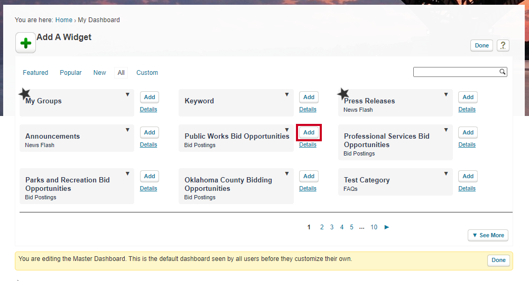Expand the Press Releases widget dropdown arrow

click(x=446, y=94)
